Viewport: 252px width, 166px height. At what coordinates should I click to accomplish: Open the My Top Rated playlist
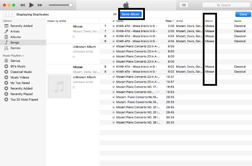[20, 83]
